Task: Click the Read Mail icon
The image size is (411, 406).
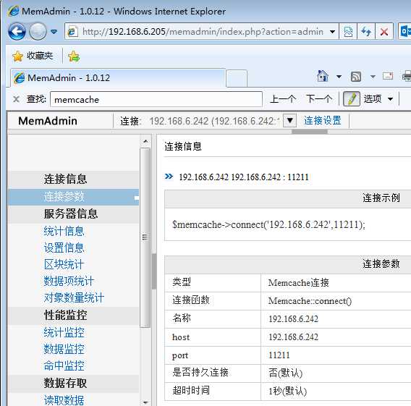Action: (388, 76)
